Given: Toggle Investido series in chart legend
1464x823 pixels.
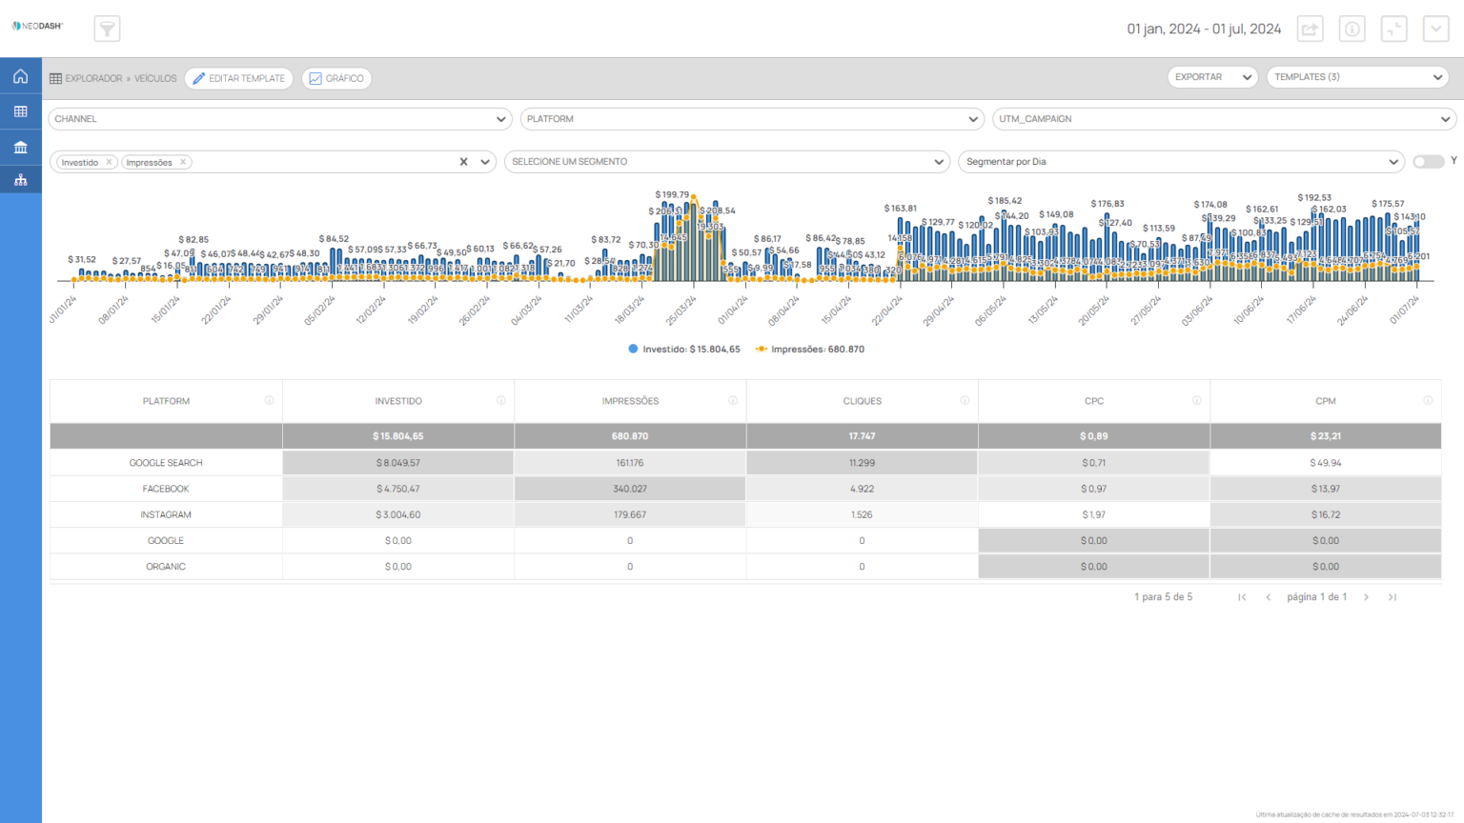Looking at the screenshot, I should [x=683, y=350].
